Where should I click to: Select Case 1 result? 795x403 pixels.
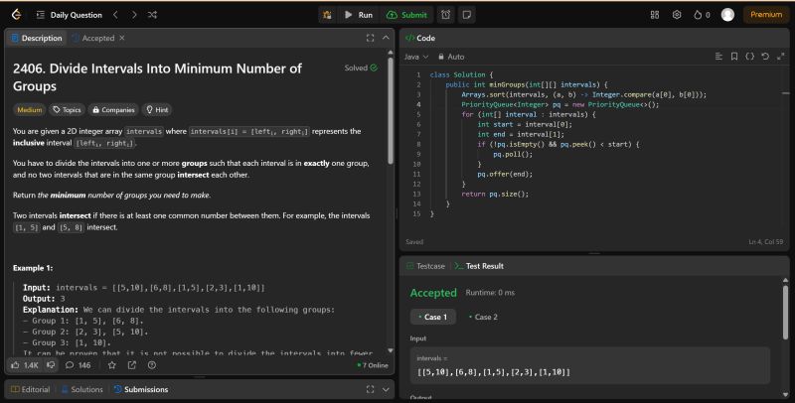pyautogui.click(x=433, y=317)
